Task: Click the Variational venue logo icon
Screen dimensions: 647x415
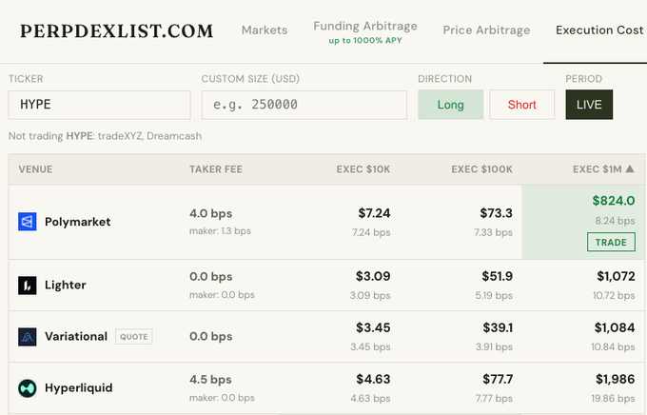Action: point(28,337)
